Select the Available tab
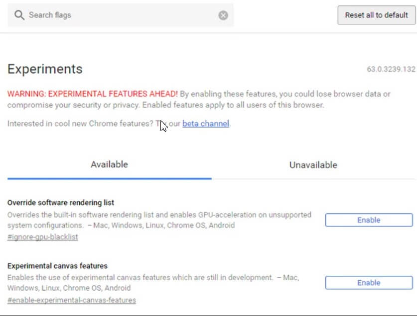This screenshot has height=316, width=417. click(109, 165)
